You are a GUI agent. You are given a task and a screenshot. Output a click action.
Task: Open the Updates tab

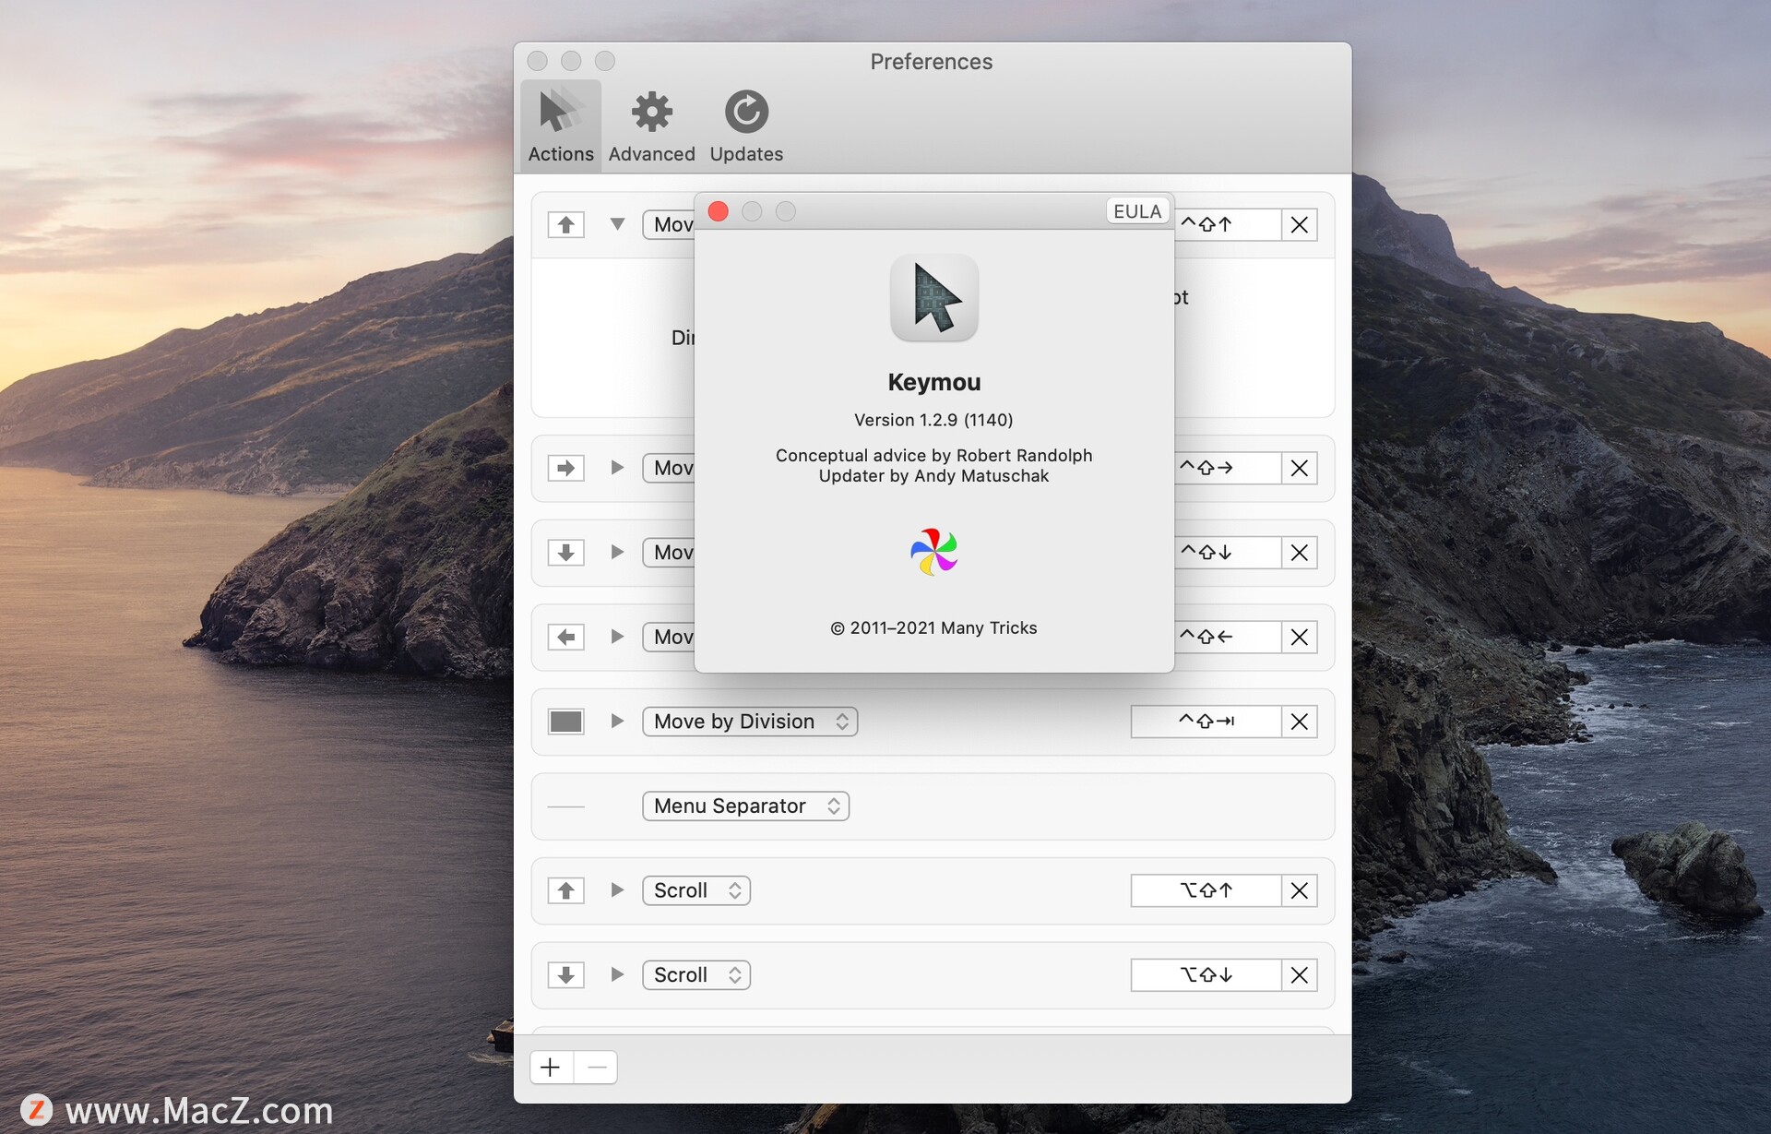[746, 126]
